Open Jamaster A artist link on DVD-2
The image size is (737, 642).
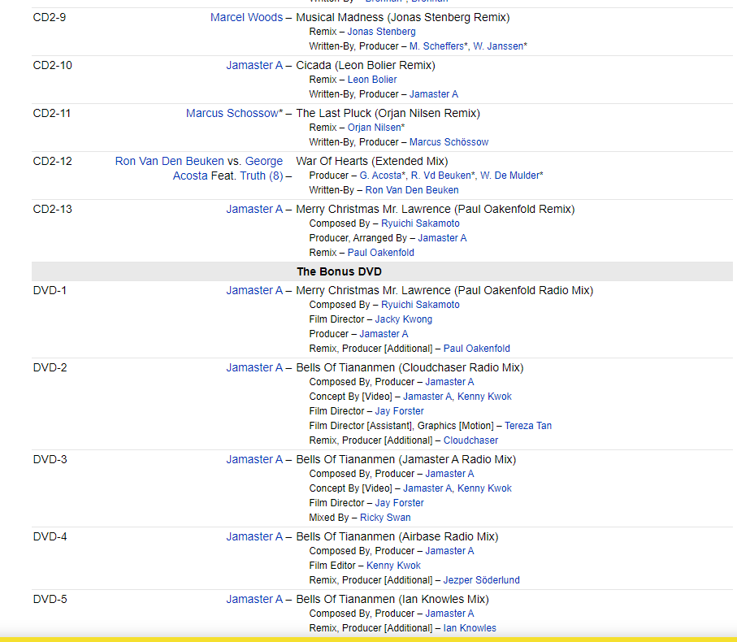coord(254,367)
